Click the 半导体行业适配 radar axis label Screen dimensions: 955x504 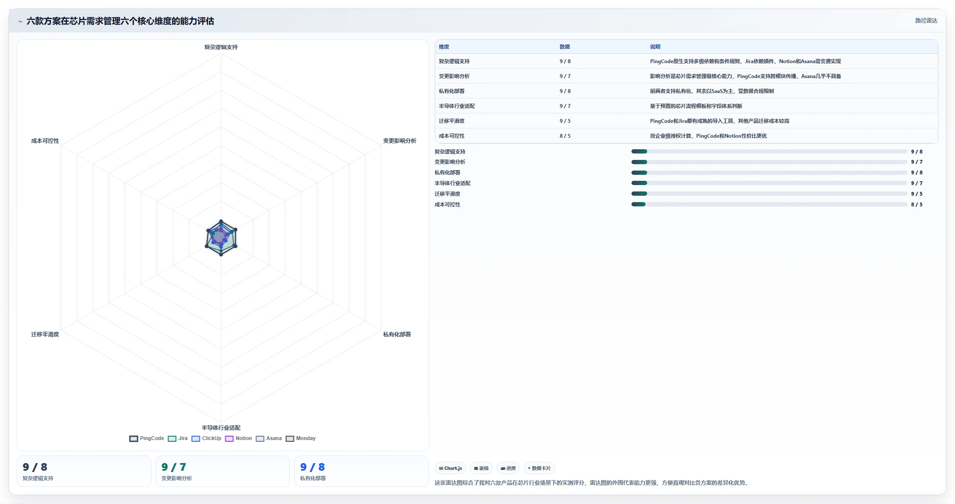pyautogui.click(x=221, y=428)
